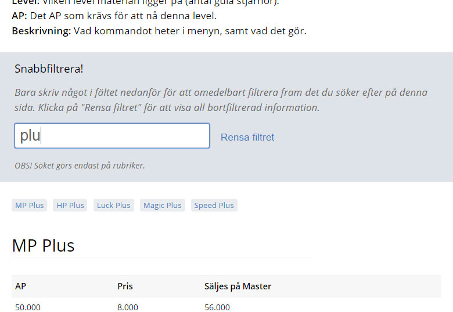The height and width of the screenshot is (312, 453).
Task: Click the 'Rensa filtret' link
Action: point(247,137)
